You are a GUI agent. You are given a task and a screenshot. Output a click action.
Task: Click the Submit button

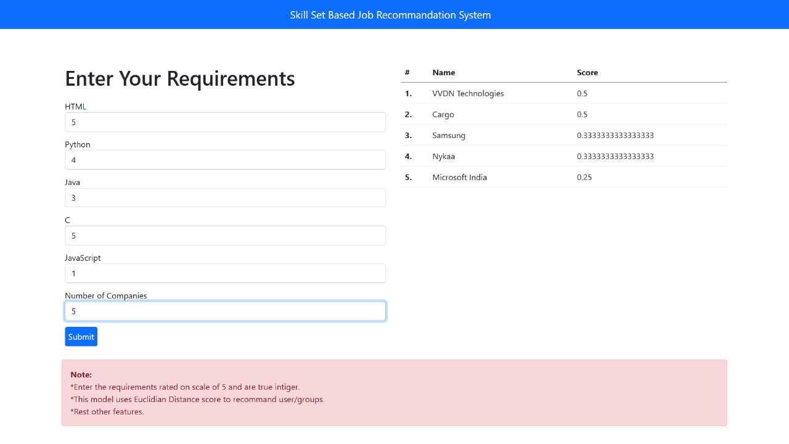(81, 336)
